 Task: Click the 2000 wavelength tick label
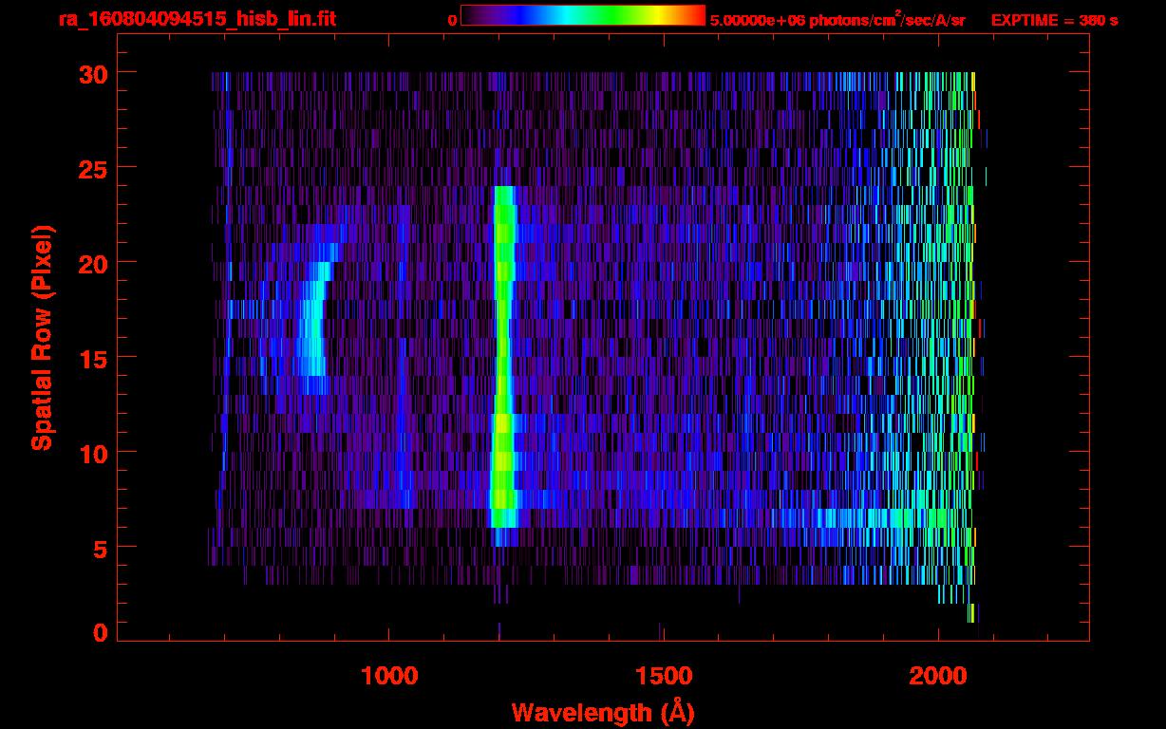938,676
